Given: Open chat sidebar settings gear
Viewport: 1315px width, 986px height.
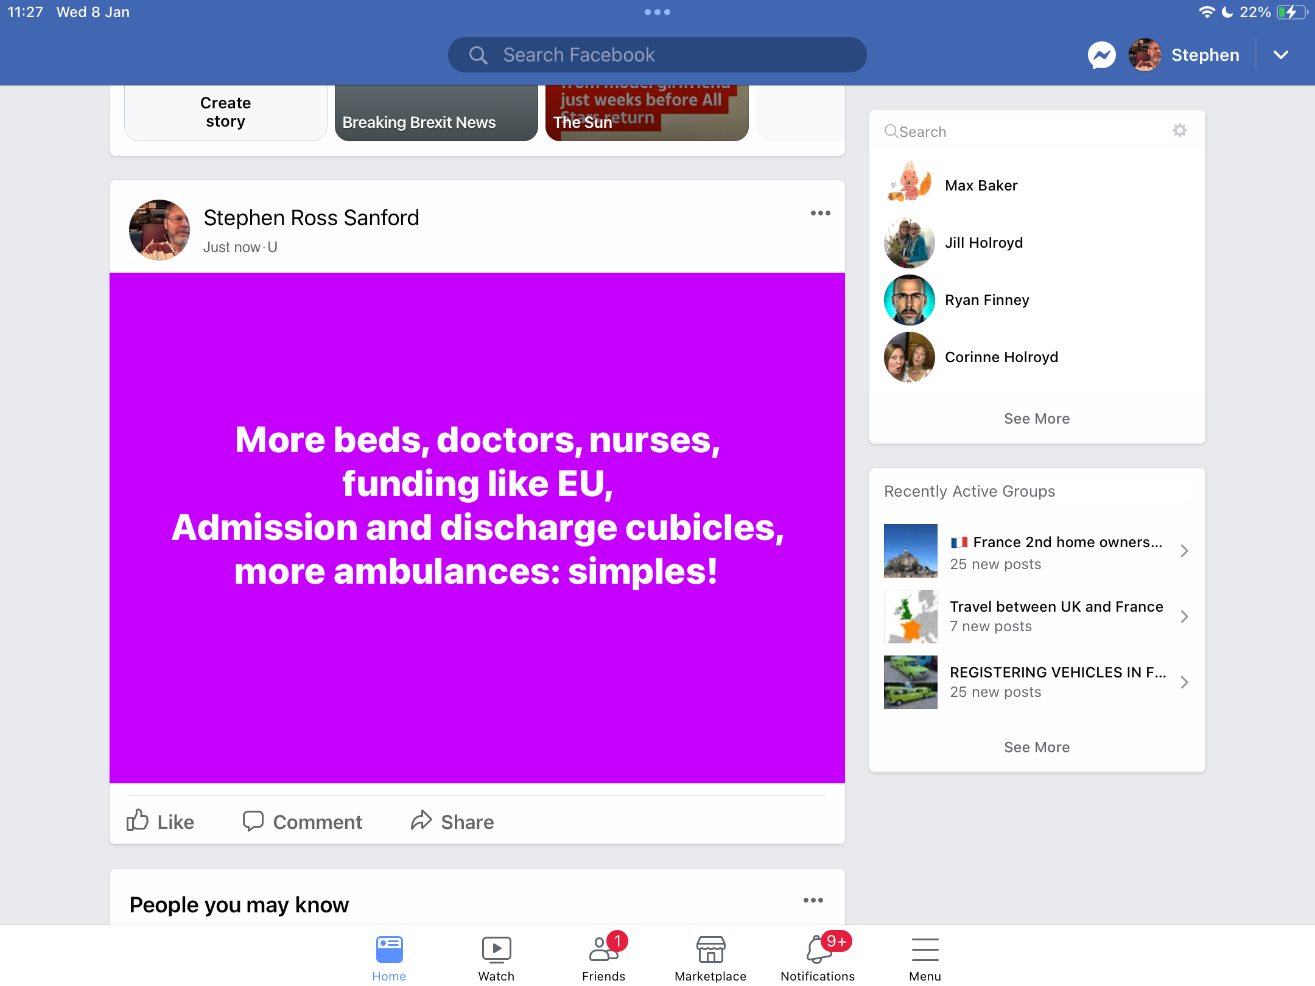Looking at the screenshot, I should coord(1179,131).
